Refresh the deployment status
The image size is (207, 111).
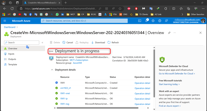coord(113,42)
